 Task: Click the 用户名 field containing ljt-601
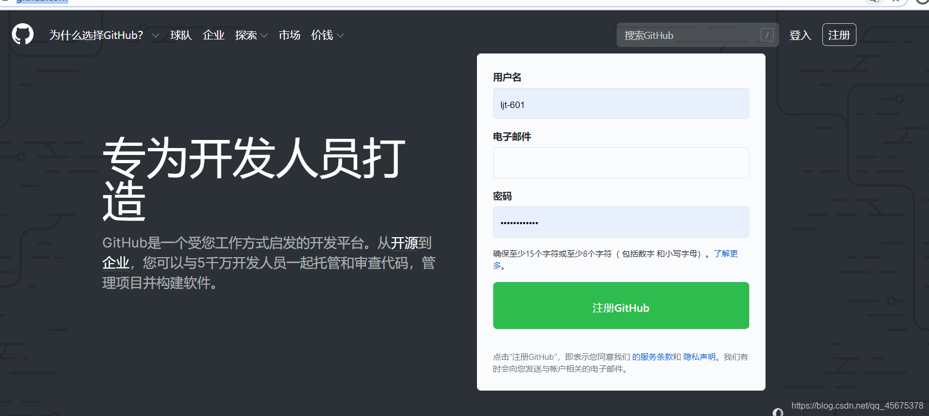click(621, 104)
